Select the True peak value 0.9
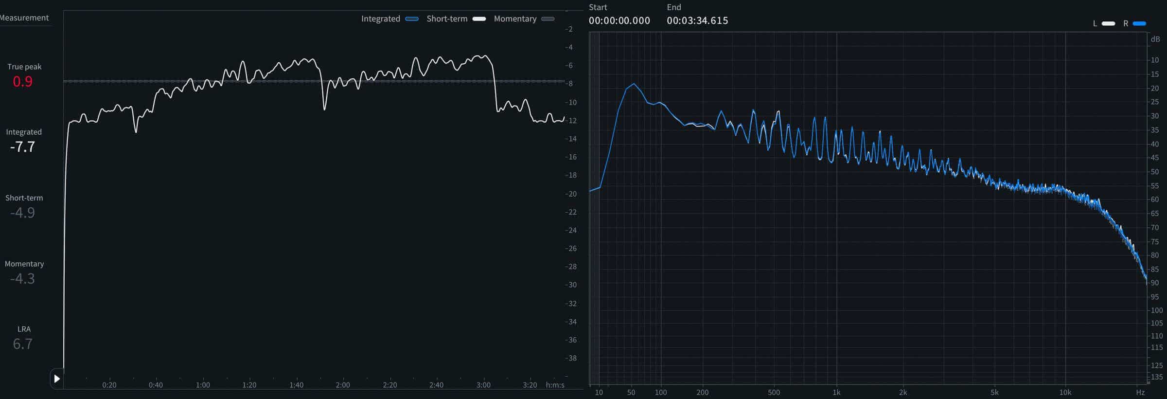1167x399 pixels. 22,81
